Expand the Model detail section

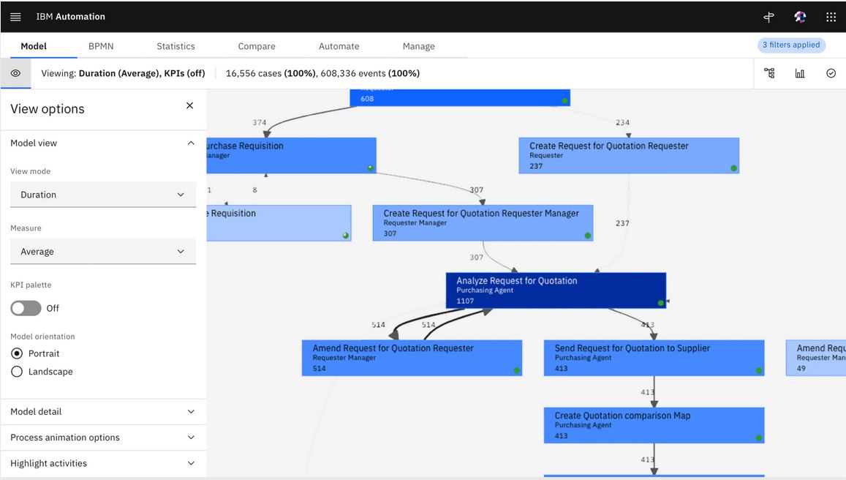point(102,411)
